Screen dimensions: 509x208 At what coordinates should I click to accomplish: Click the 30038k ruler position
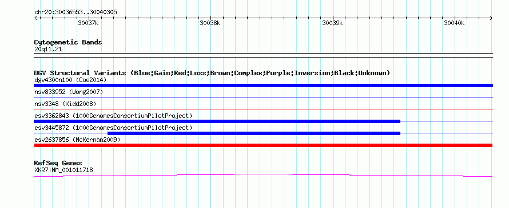210,23
